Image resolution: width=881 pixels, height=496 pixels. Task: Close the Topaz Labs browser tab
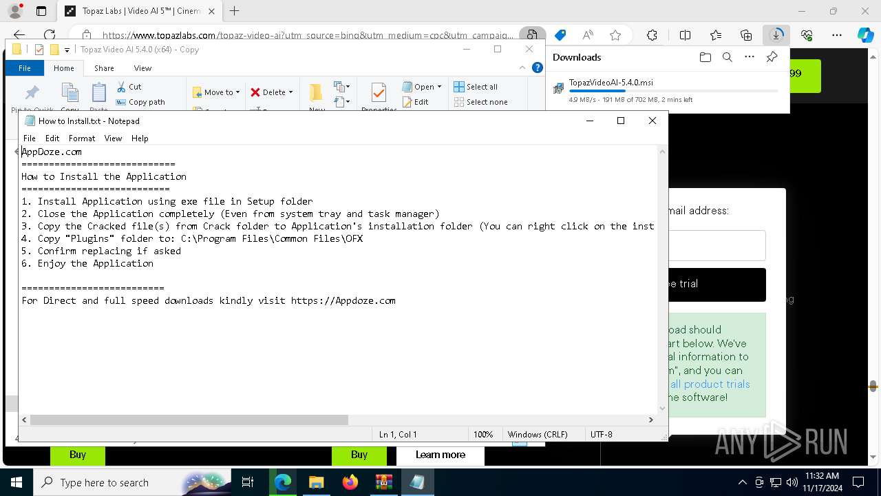[x=211, y=11]
